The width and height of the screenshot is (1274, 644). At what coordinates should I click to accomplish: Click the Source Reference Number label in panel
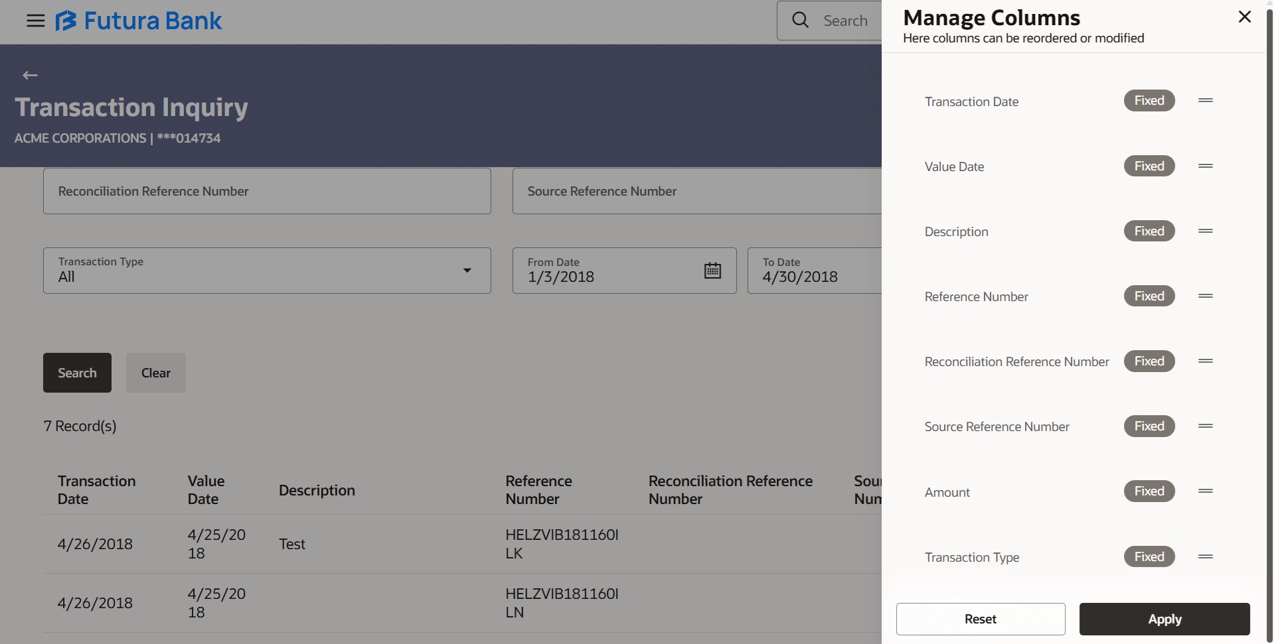click(x=997, y=426)
